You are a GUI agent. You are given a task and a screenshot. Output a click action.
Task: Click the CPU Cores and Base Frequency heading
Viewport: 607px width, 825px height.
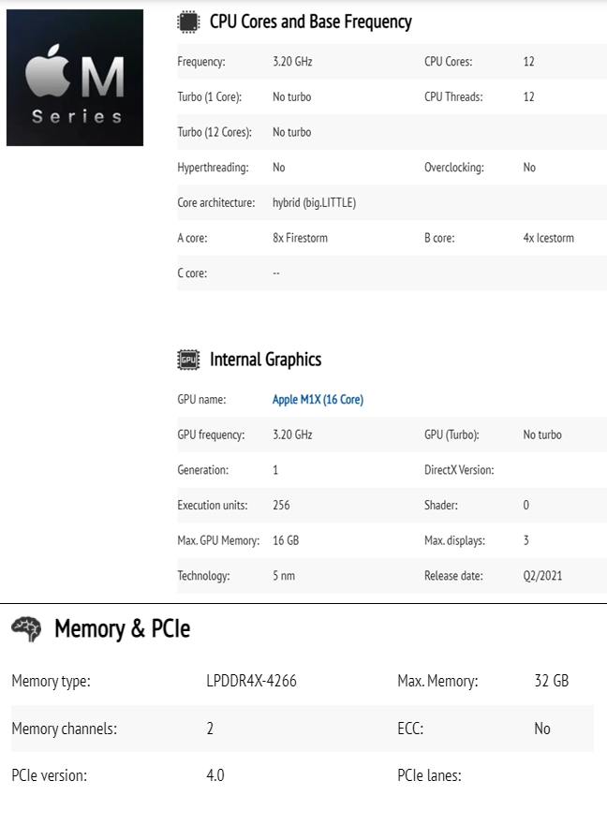(x=310, y=22)
